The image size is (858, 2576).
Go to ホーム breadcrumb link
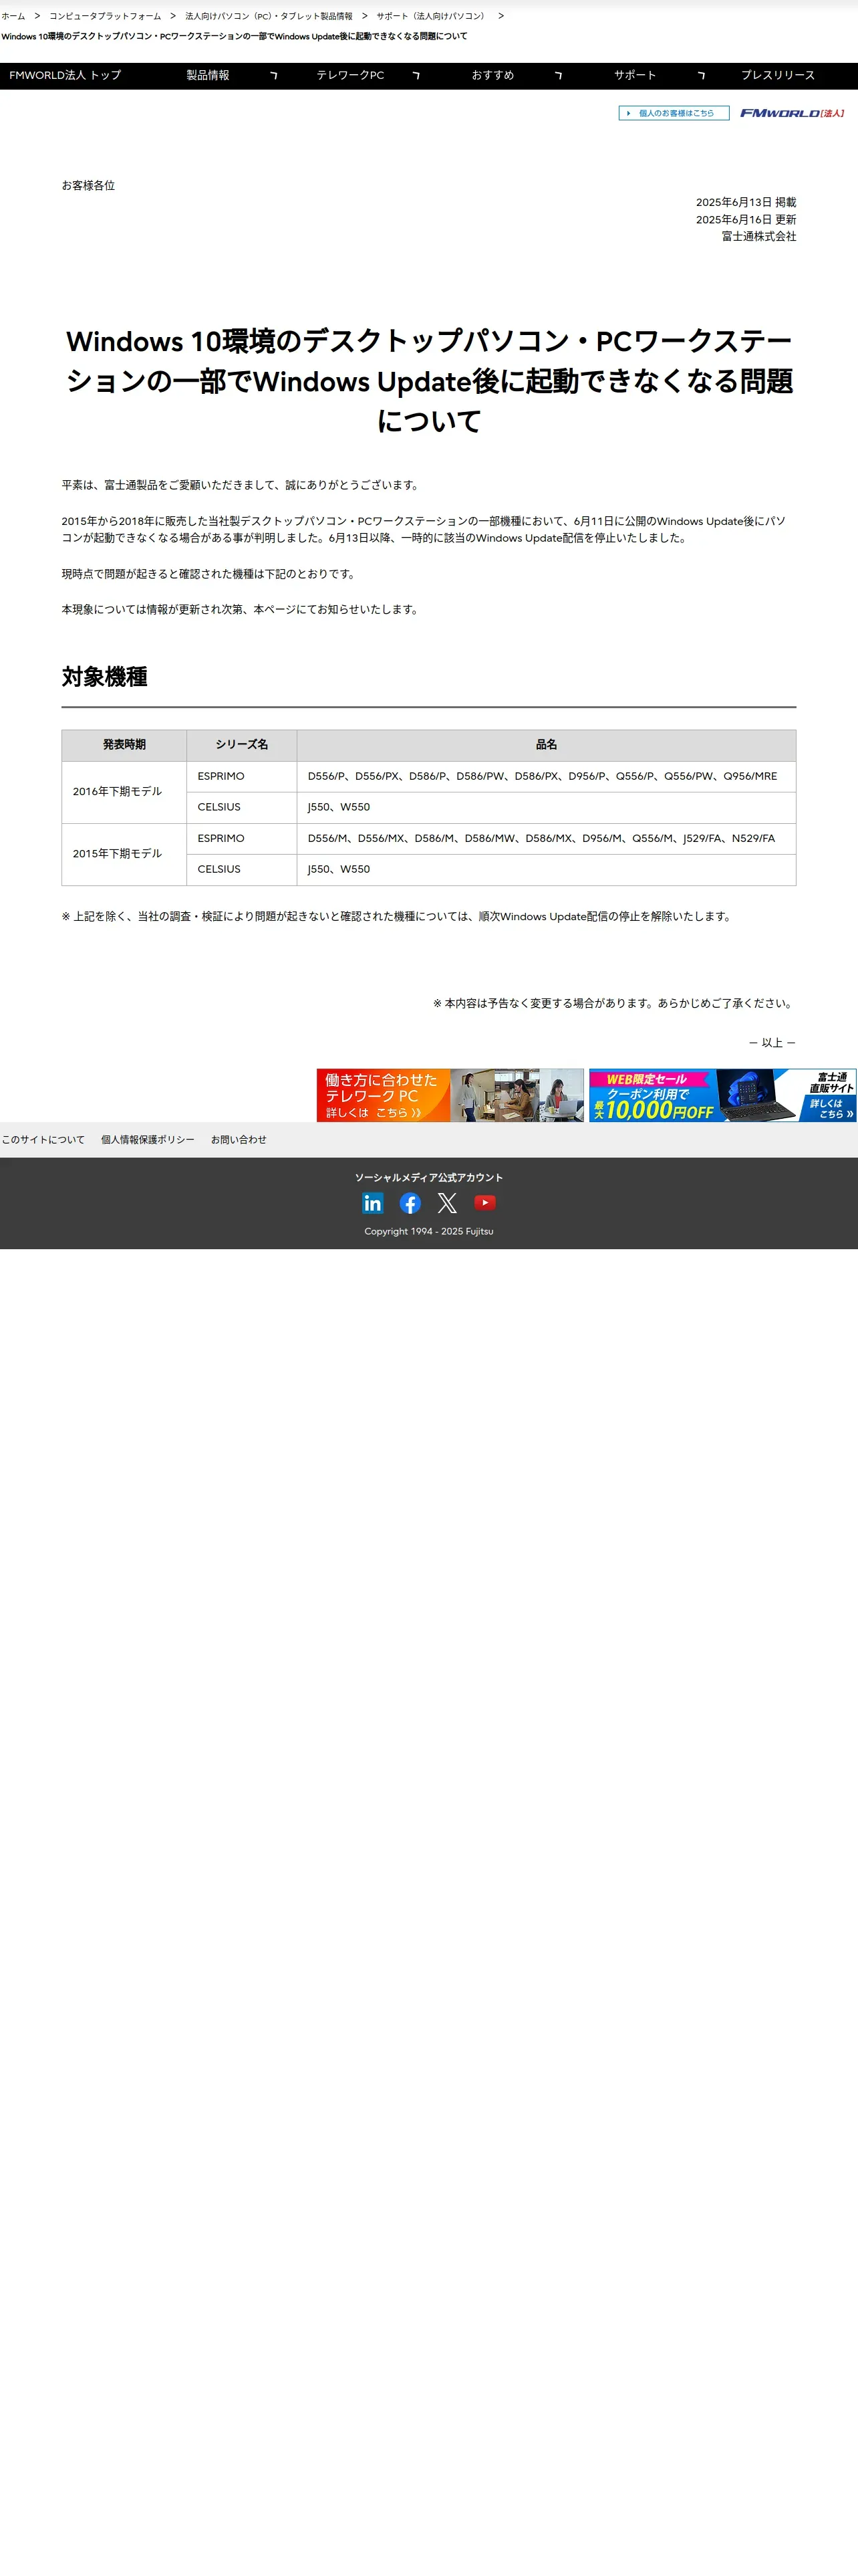point(13,16)
